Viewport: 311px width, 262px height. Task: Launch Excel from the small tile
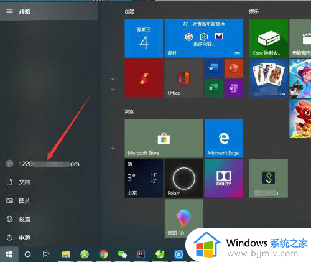coord(214,88)
